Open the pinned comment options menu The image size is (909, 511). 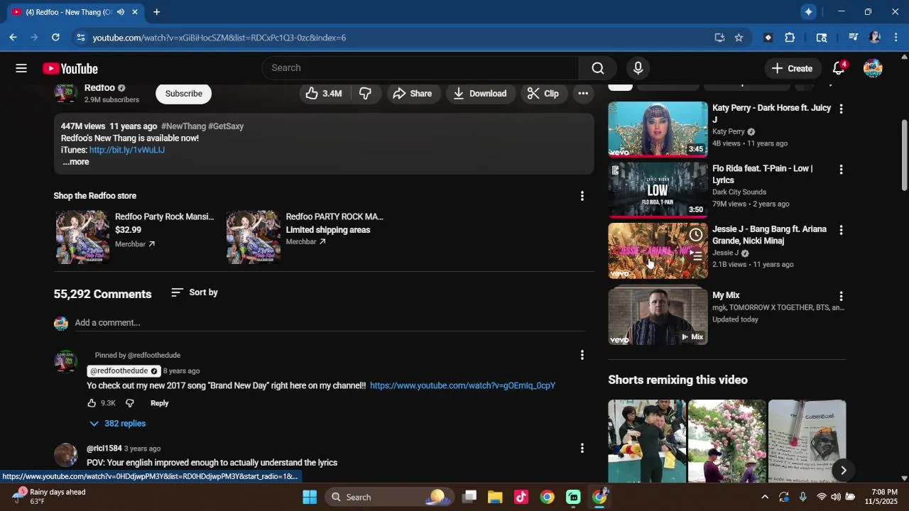(x=582, y=355)
